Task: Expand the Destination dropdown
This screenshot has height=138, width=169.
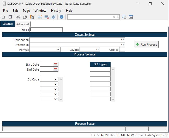Action: [123, 40]
